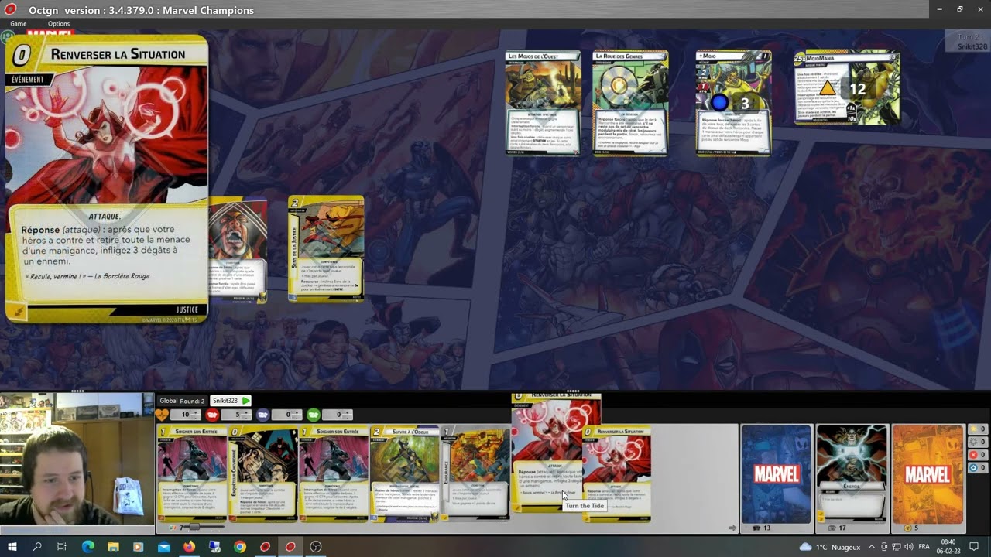Select the hero card left of Sens de la Justice
Viewport: 991px width, 557px height.
(x=238, y=249)
